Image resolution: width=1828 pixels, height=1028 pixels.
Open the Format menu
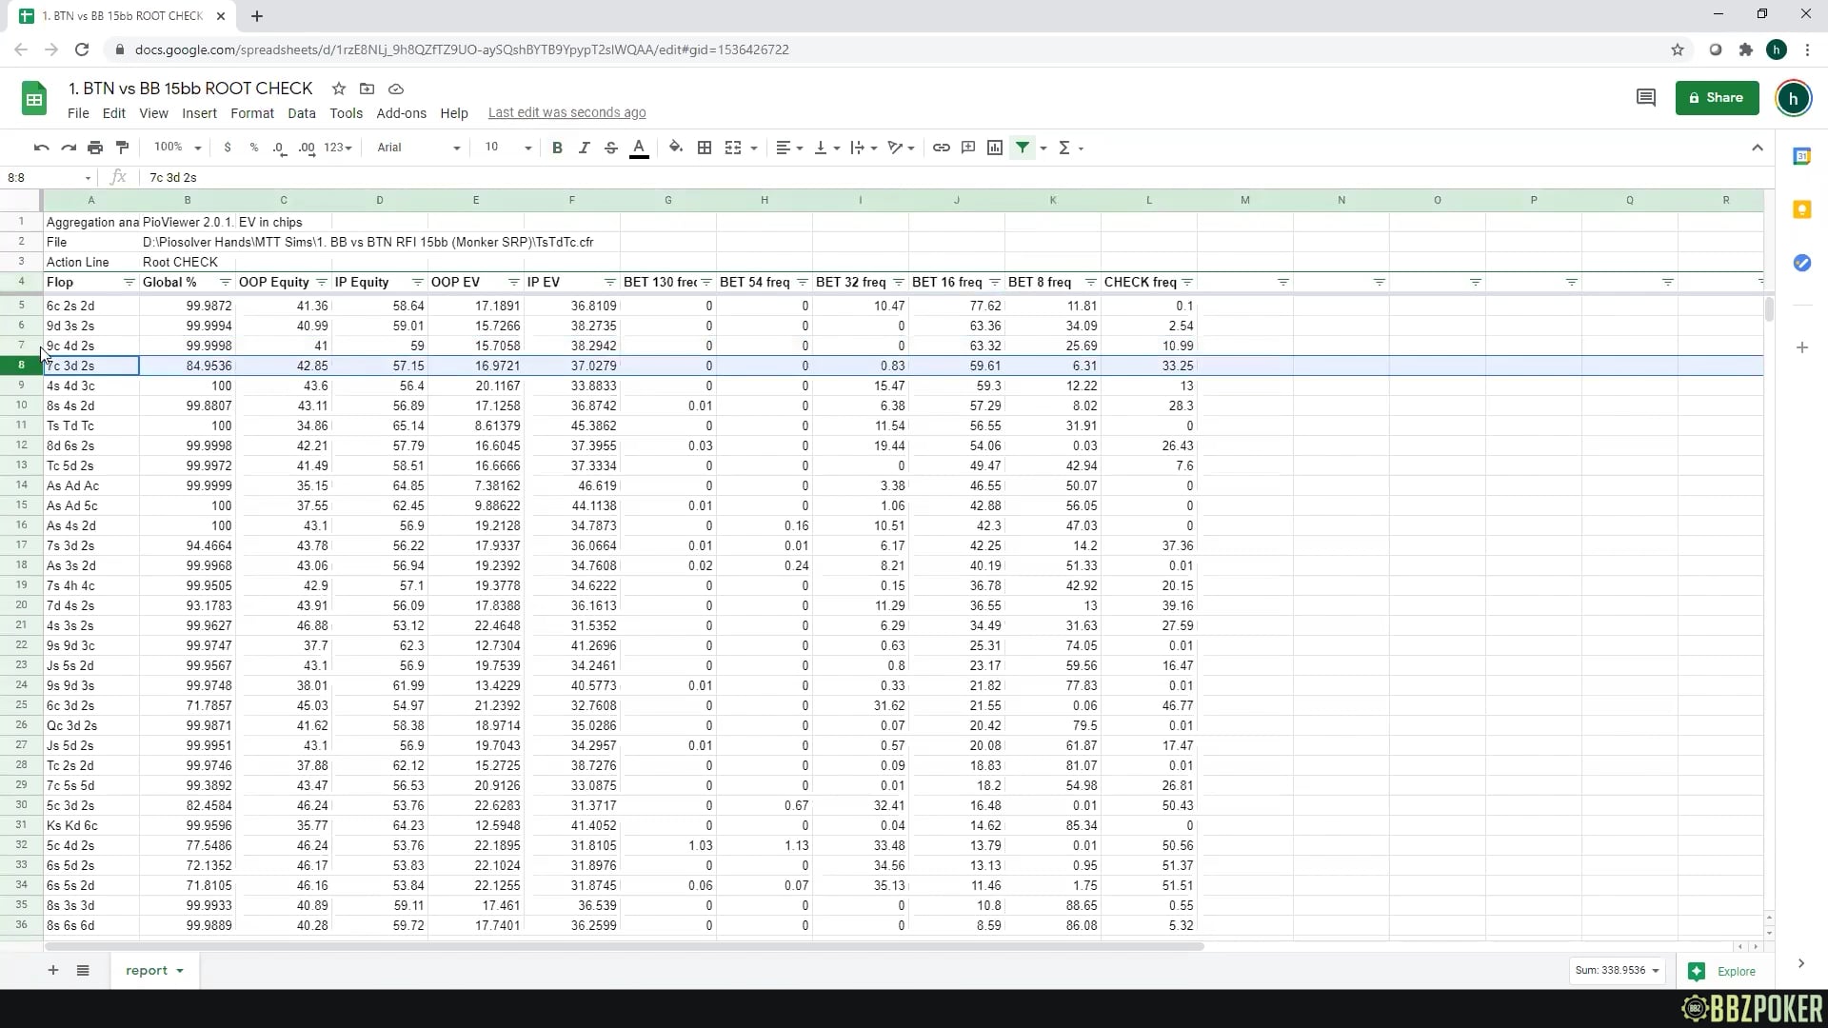(251, 112)
